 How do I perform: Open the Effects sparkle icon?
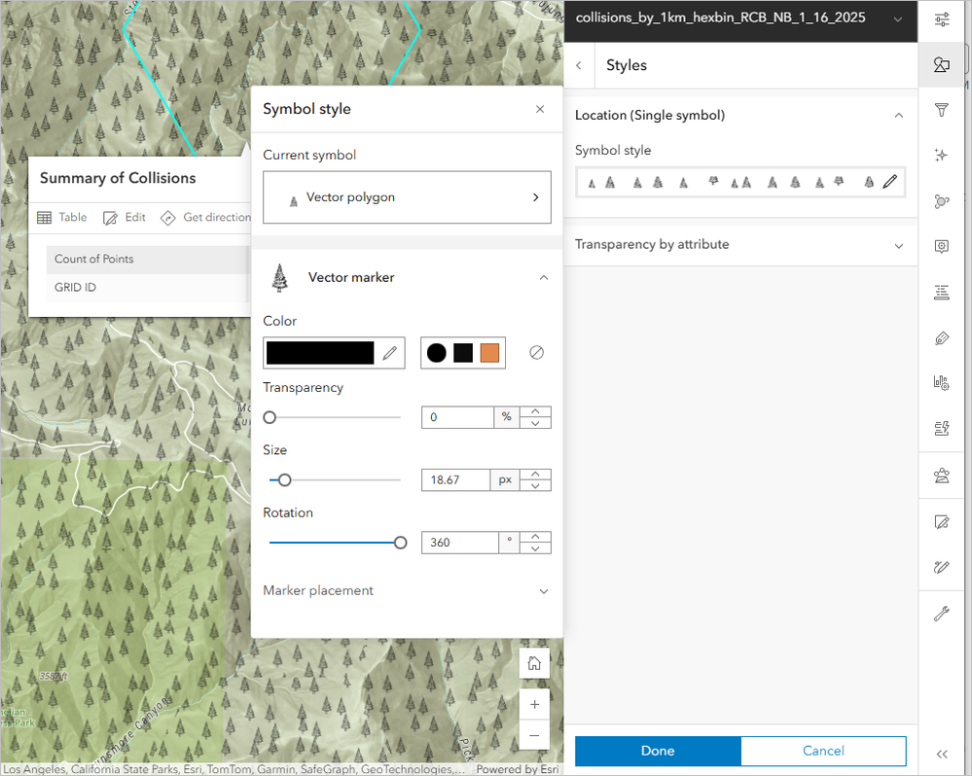pos(942,156)
